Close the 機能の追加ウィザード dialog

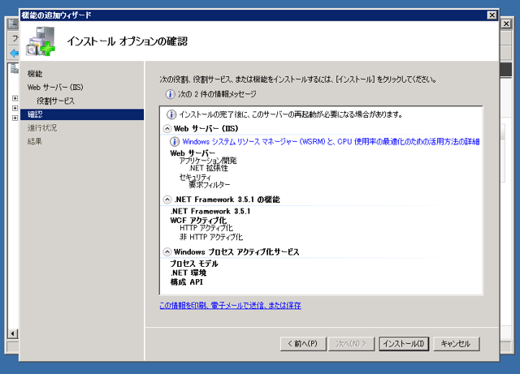point(492,15)
